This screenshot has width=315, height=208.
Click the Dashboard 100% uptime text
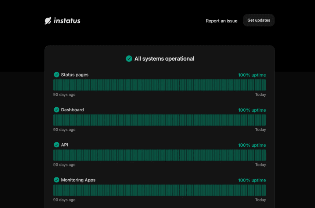[252, 110]
